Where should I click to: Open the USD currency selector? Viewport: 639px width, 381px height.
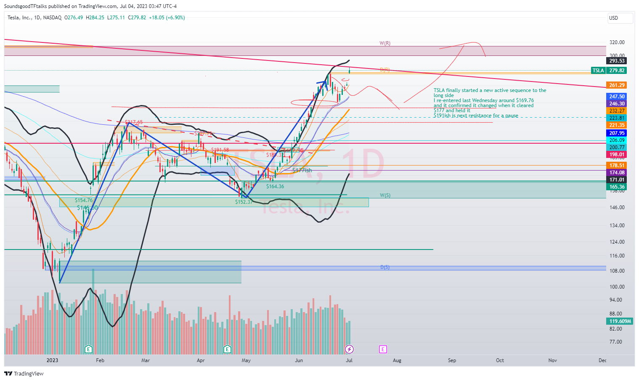point(620,18)
